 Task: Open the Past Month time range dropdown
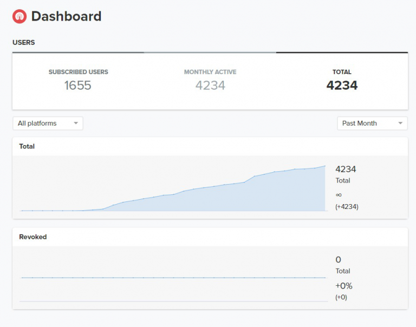[x=372, y=123]
